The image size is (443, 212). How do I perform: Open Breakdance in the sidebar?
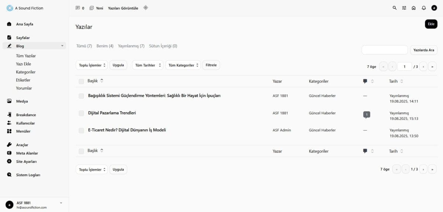(26, 115)
